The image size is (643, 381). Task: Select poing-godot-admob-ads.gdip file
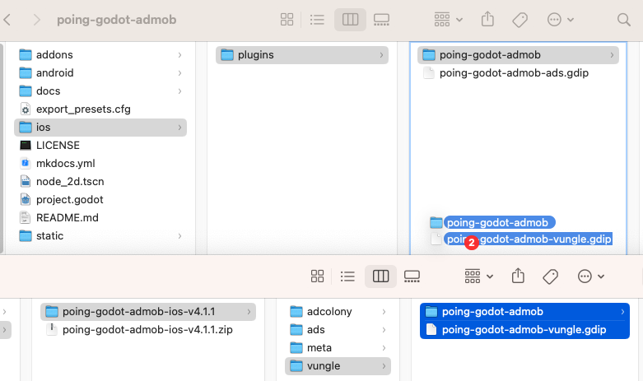tap(514, 73)
